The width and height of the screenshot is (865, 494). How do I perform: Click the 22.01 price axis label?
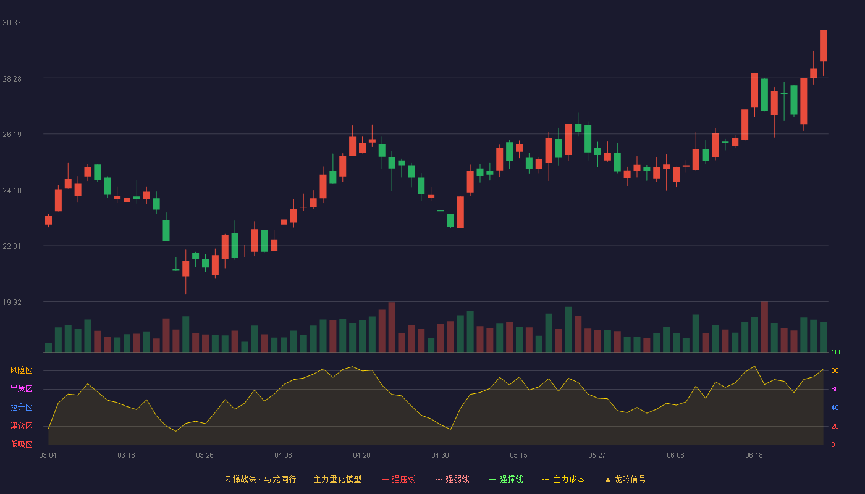tap(12, 246)
